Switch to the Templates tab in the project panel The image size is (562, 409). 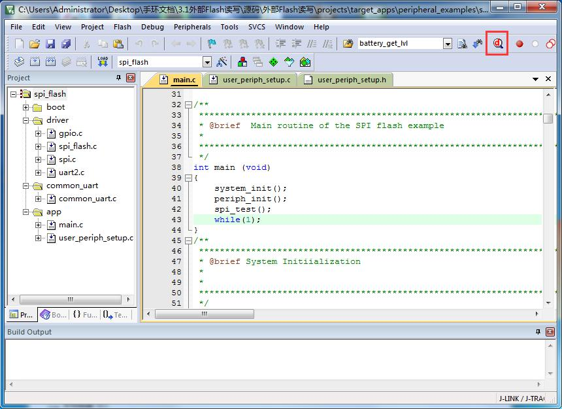(x=116, y=315)
